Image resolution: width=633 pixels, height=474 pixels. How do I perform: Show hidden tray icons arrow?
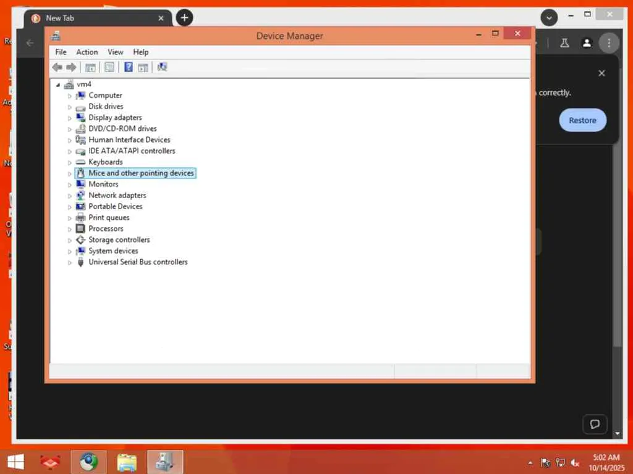pos(530,463)
